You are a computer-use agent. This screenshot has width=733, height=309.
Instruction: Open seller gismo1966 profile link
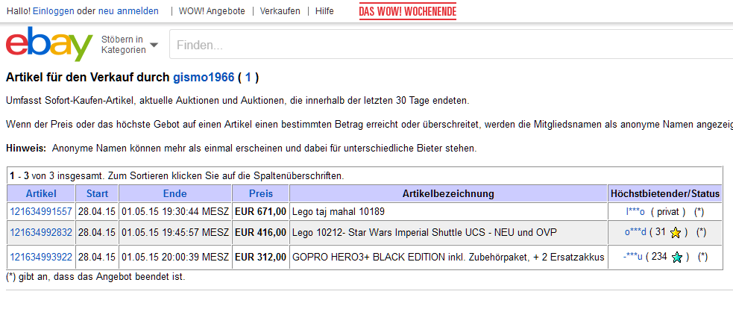tap(204, 78)
